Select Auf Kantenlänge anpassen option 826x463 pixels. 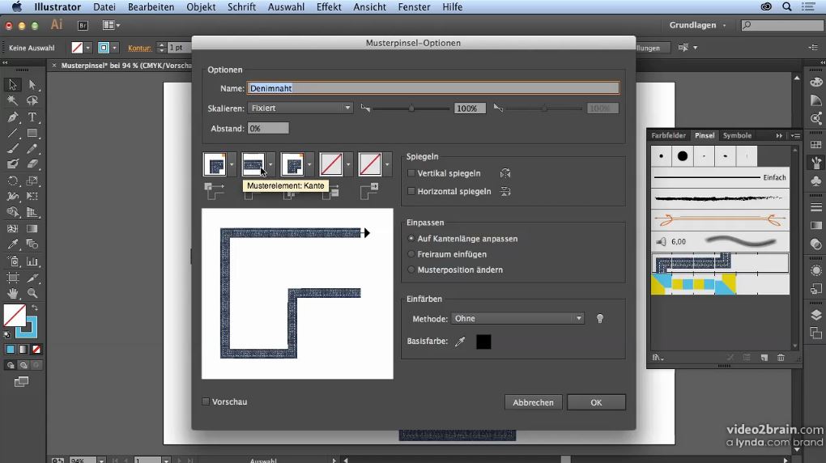point(411,239)
